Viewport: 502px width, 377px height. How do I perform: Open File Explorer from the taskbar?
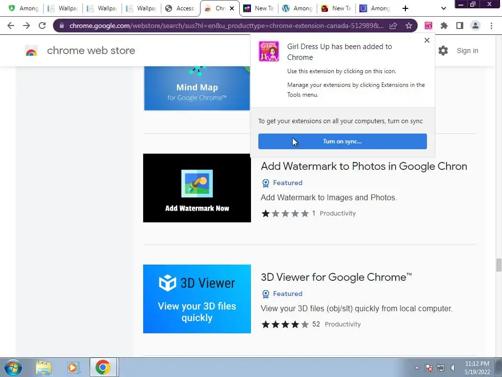(x=44, y=368)
